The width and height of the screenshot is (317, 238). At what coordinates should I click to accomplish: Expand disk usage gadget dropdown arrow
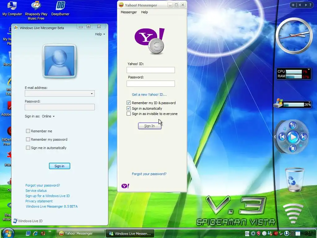pos(309,102)
